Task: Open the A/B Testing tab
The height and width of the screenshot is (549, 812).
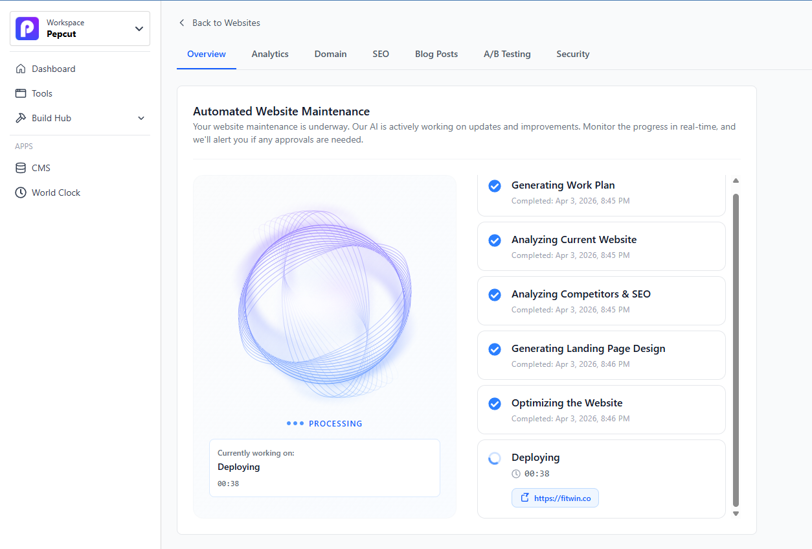Action: pyautogui.click(x=507, y=54)
